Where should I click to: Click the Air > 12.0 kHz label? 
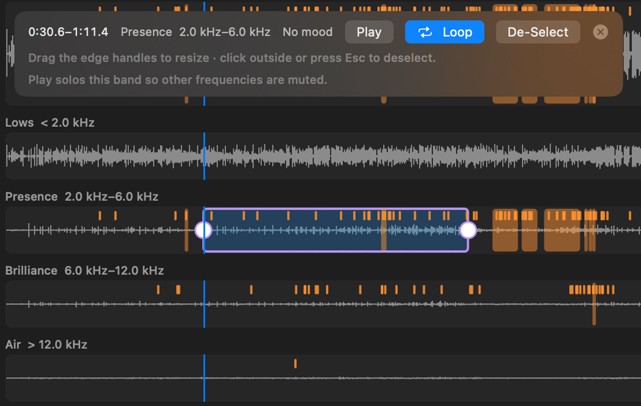(x=46, y=344)
